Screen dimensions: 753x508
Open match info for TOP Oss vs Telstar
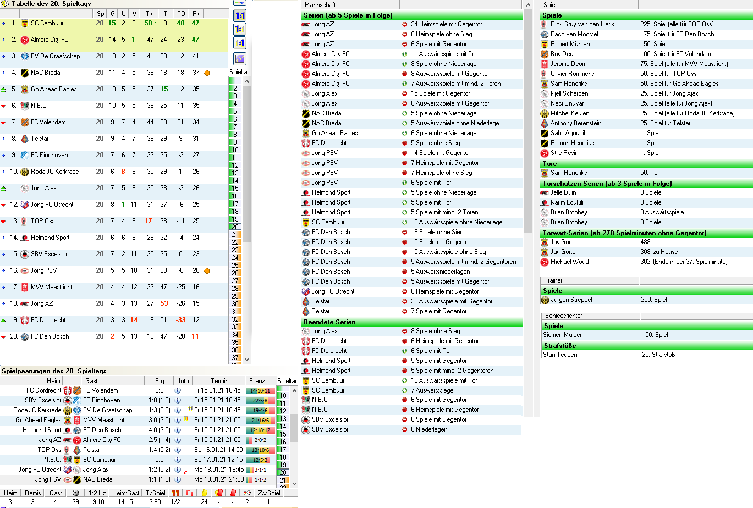tap(178, 450)
